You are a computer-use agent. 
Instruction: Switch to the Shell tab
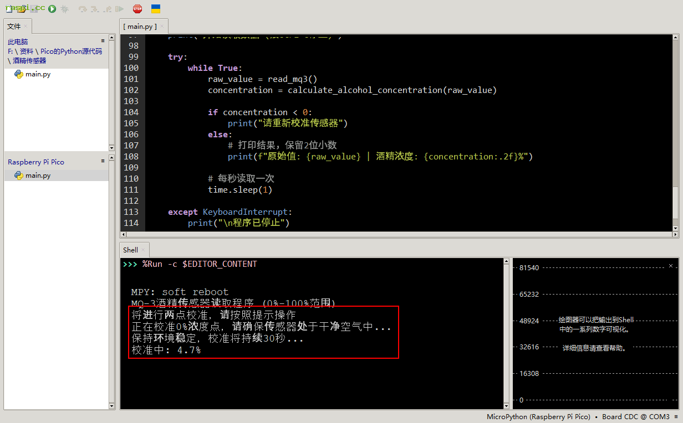(130, 250)
